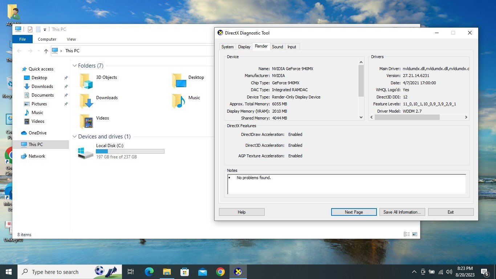
Task: Open the Computer ribbon tab
Action: pyautogui.click(x=47, y=39)
